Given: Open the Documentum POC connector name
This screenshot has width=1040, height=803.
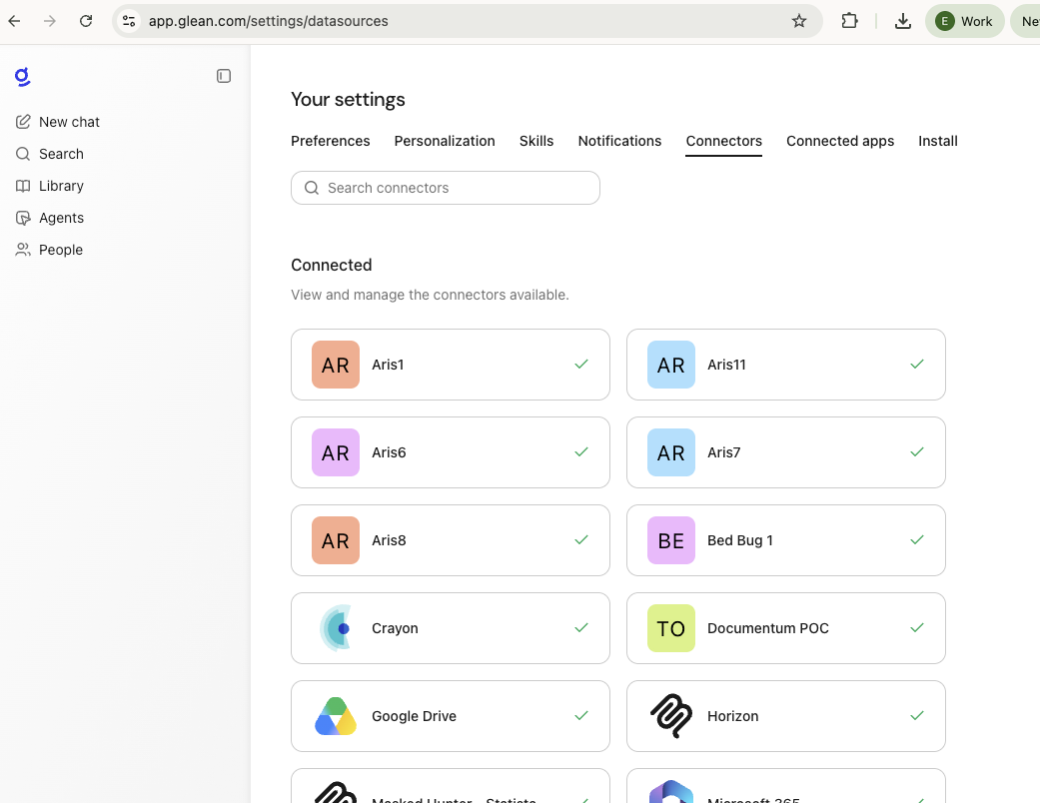Looking at the screenshot, I should (x=768, y=628).
